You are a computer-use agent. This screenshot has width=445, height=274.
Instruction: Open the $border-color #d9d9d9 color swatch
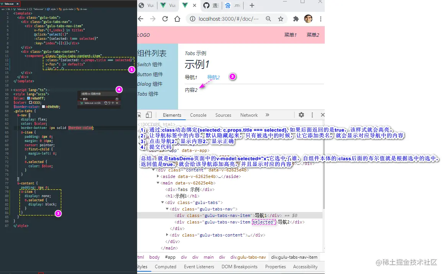43,107
